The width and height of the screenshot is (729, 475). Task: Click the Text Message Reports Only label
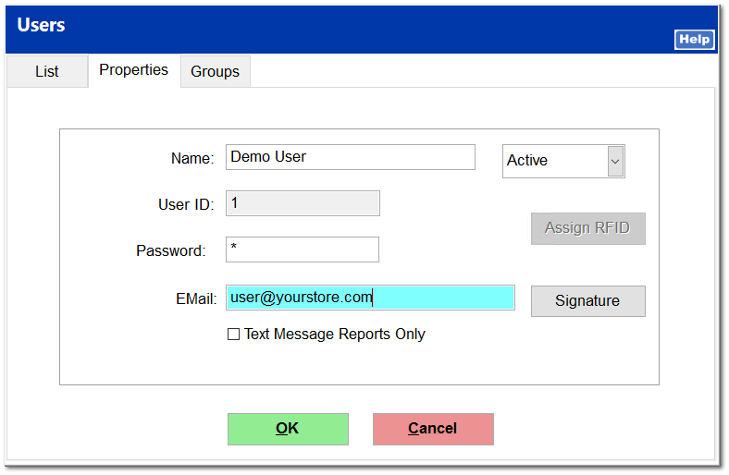tap(334, 335)
